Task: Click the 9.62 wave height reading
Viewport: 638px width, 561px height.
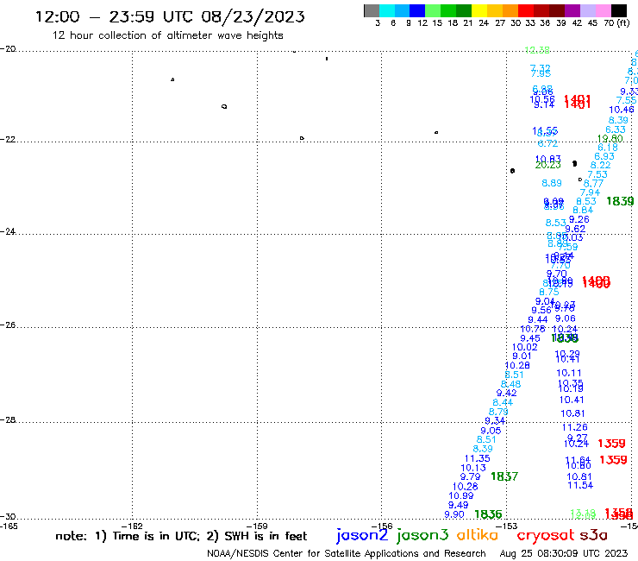Action: [575, 229]
